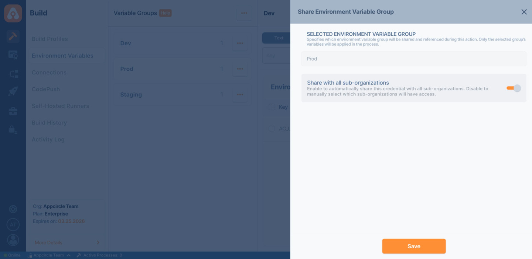Image resolution: width=532 pixels, height=259 pixels.
Task: Click the workflow connections icon in sidebar
Action: click(13, 73)
